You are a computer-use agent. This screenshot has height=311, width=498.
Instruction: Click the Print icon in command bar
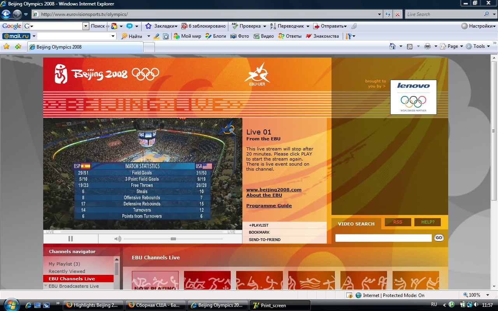point(428,46)
